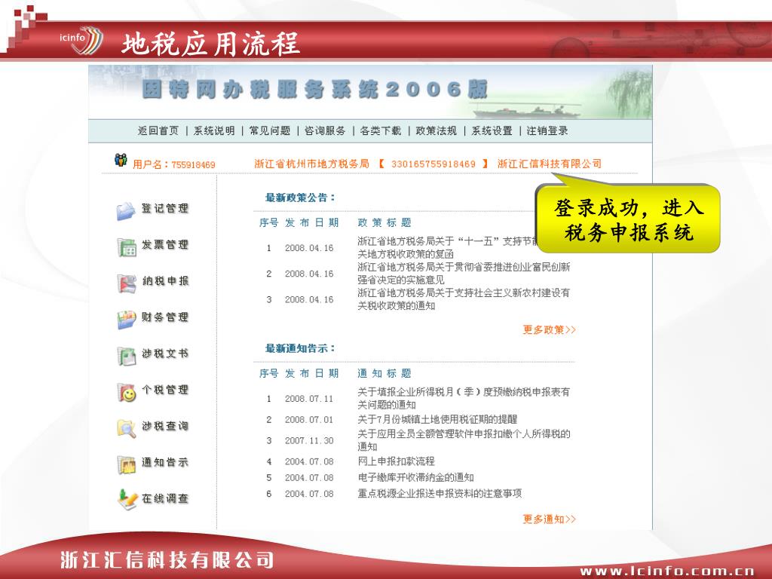Click the 通知告示 icon

pyautogui.click(x=127, y=464)
